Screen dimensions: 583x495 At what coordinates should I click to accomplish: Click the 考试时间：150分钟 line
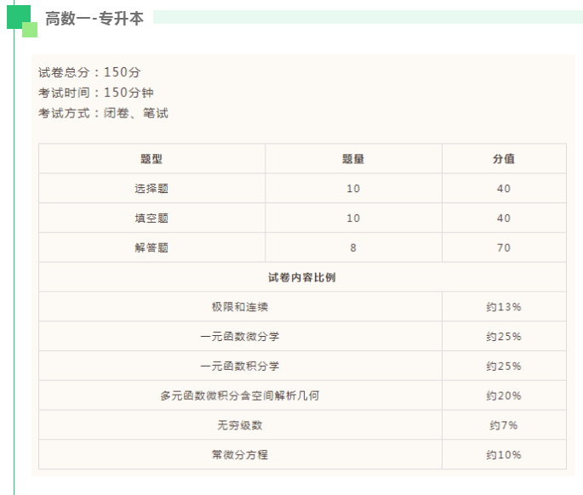point(95,93)
